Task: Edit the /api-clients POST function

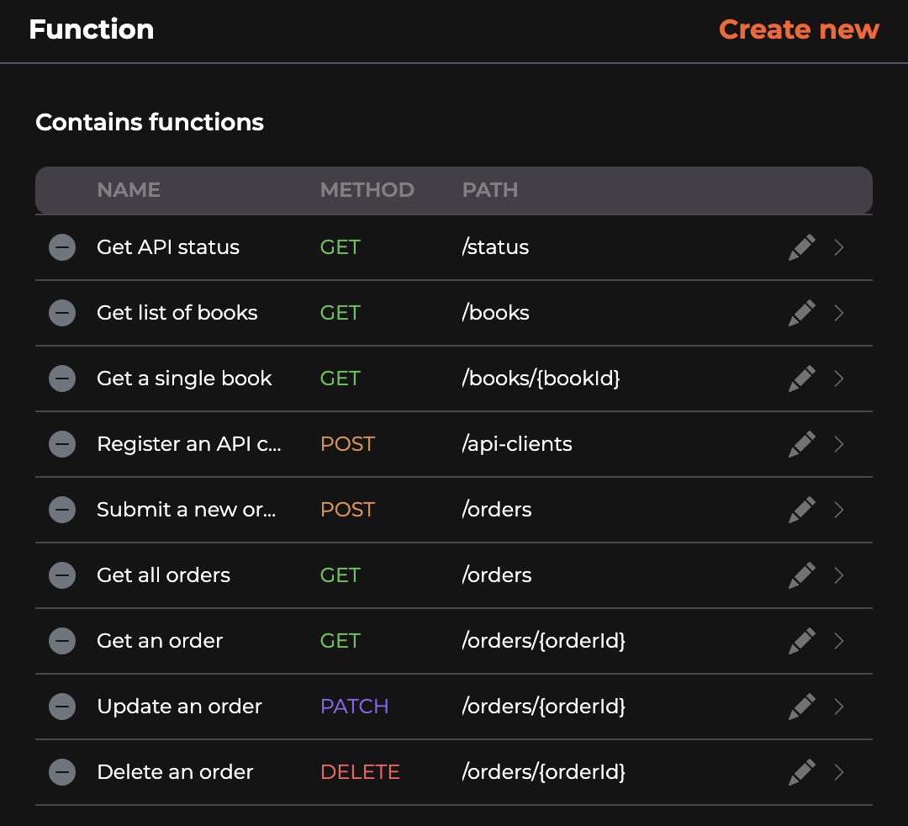Action: coord(802,444)
